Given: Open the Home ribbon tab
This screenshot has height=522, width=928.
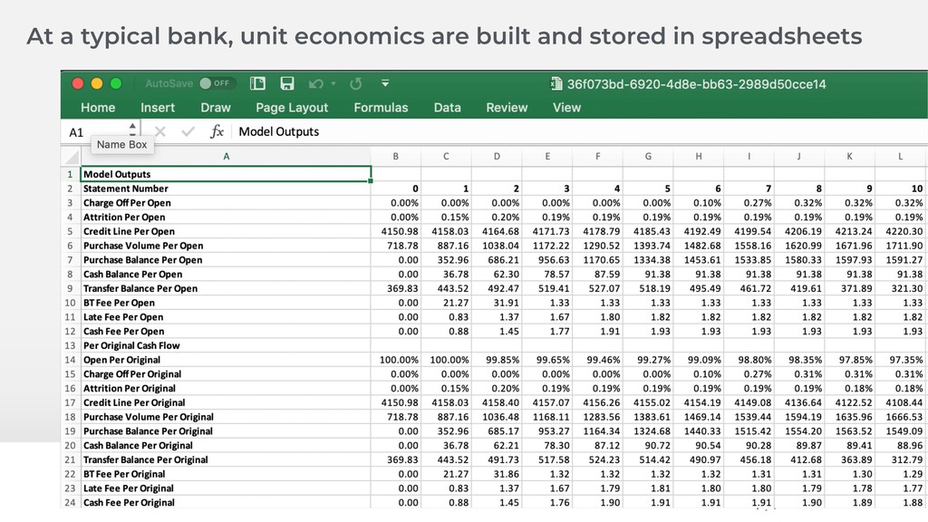Looking at the screenshot, I should point(98,107).
